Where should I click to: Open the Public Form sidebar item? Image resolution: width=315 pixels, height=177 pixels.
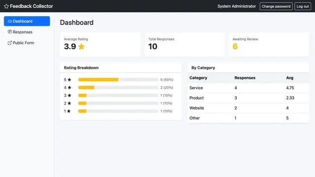click(27, 43)
